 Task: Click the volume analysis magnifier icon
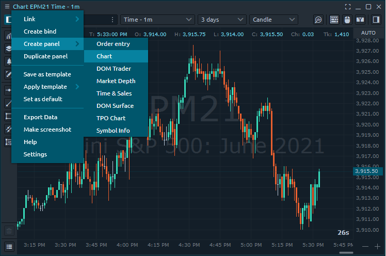pos(318,20)
